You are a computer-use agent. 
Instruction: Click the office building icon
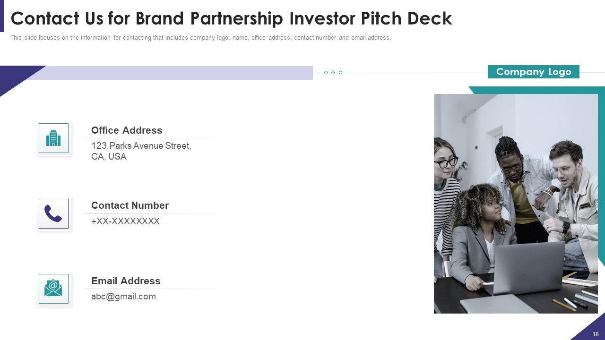pos(53,138)
